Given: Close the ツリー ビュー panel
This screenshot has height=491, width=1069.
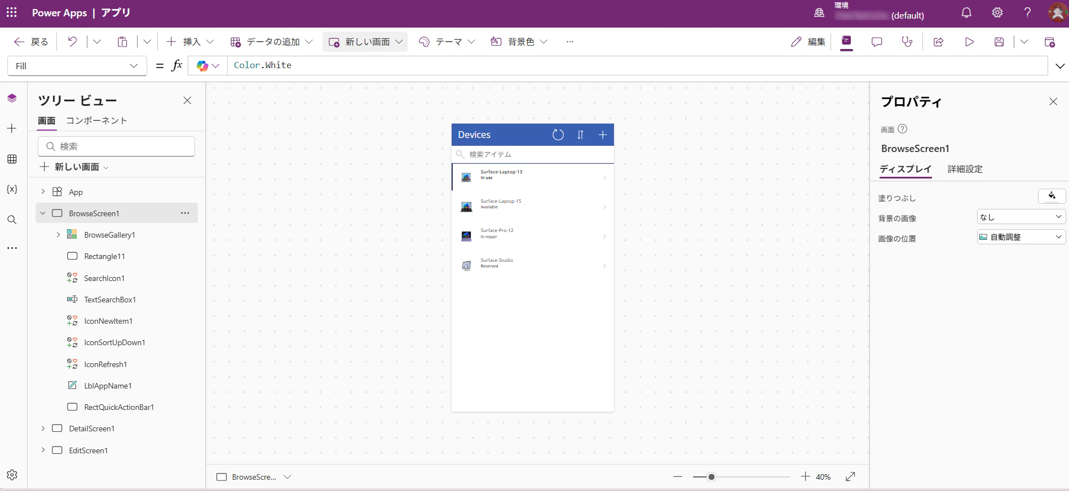Looking at the screenshot, I should (187, 100).
